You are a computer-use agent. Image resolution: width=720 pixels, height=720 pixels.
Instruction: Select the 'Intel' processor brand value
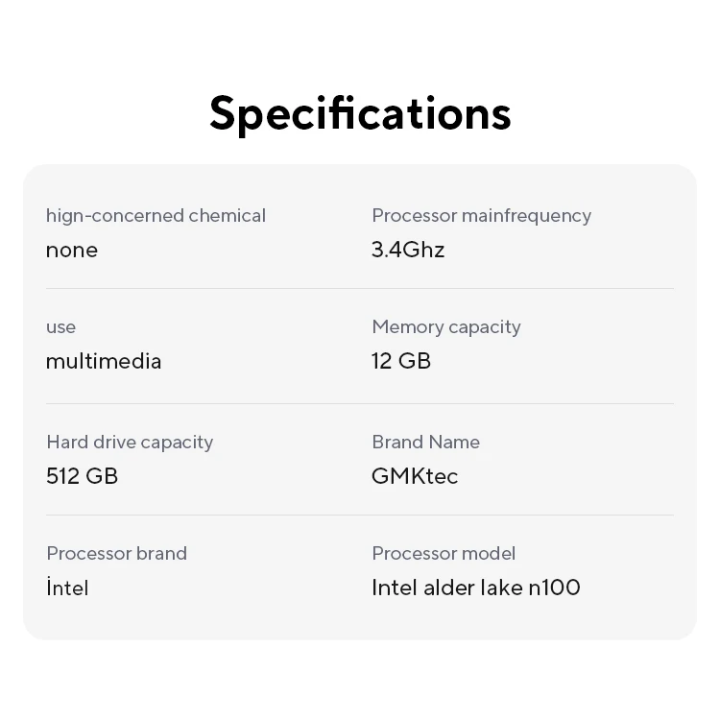pos(67,588)
